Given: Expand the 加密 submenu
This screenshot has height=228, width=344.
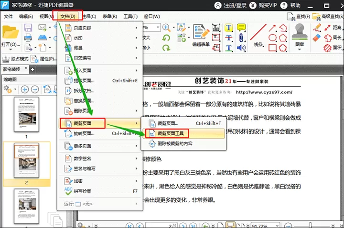Looking at the screenshot, I should click(100, 181).
